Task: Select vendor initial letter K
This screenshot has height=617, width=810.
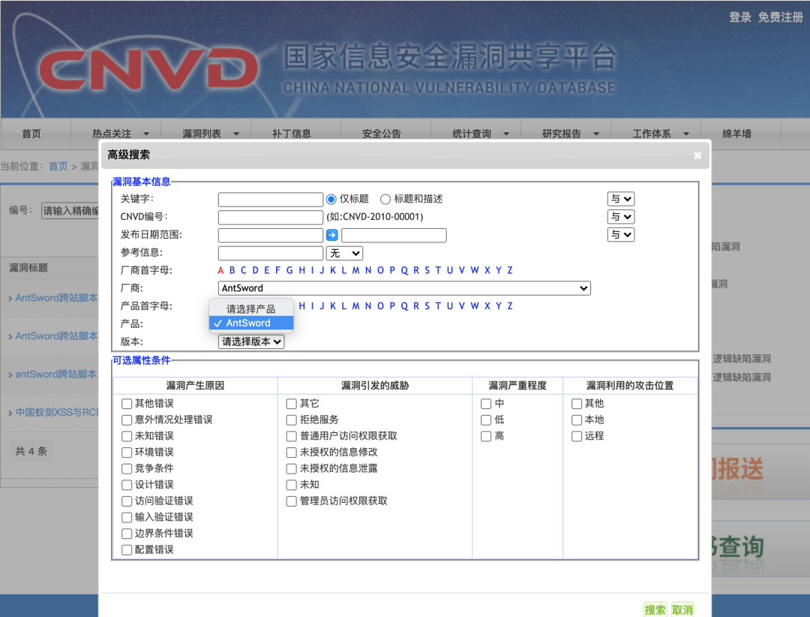Action: [x=333, y=270]
